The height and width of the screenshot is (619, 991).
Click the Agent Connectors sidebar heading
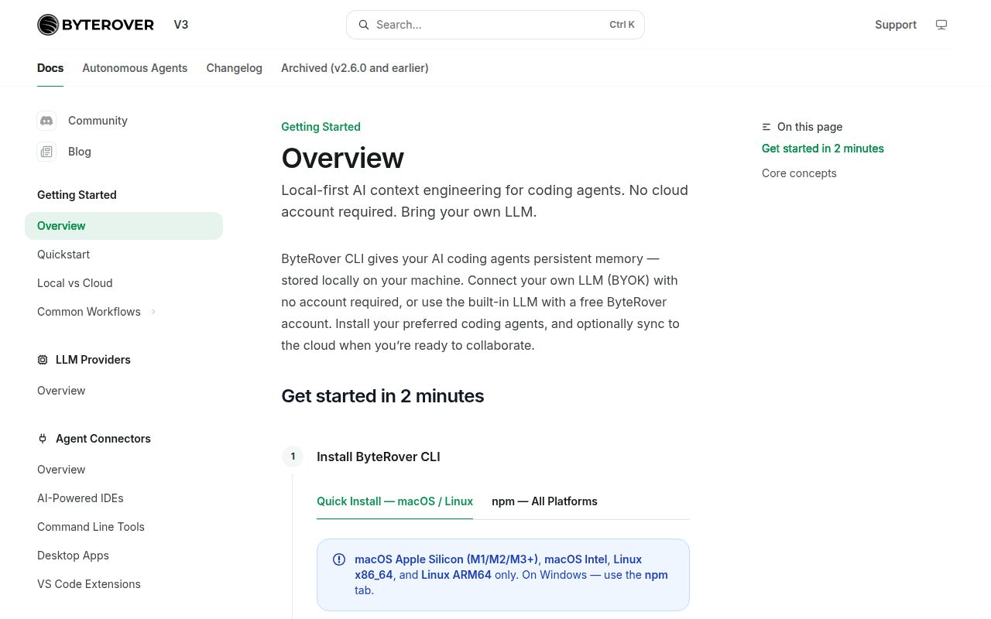coord(103,439)
